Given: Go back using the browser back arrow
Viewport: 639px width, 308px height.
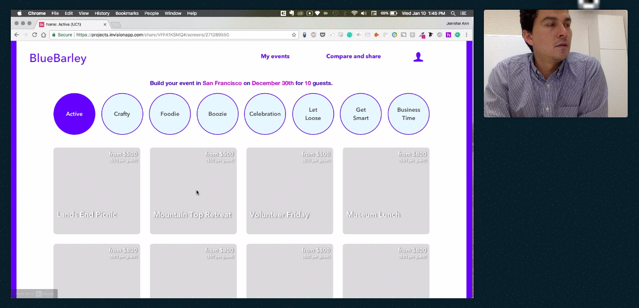Looking at the screenshot, I should (x=16, y=35).
